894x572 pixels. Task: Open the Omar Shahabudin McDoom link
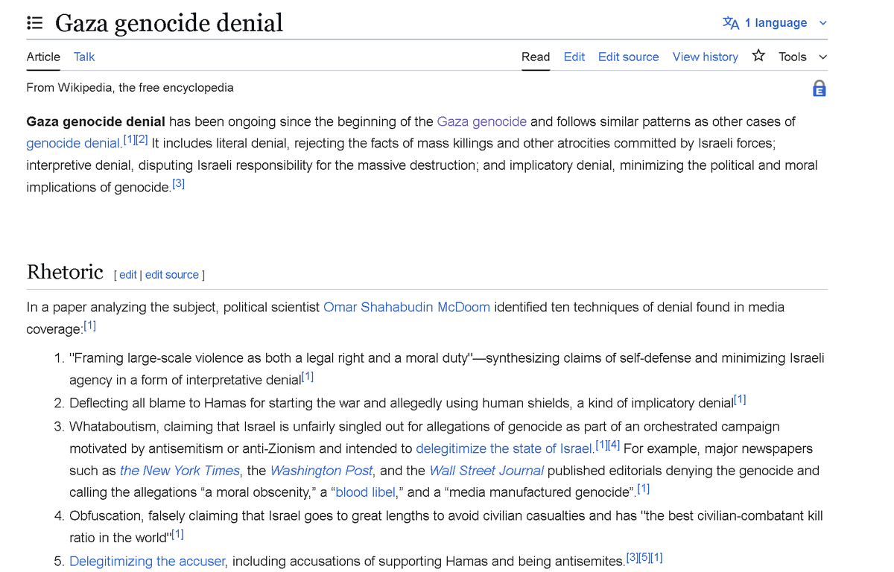[407, 307]
